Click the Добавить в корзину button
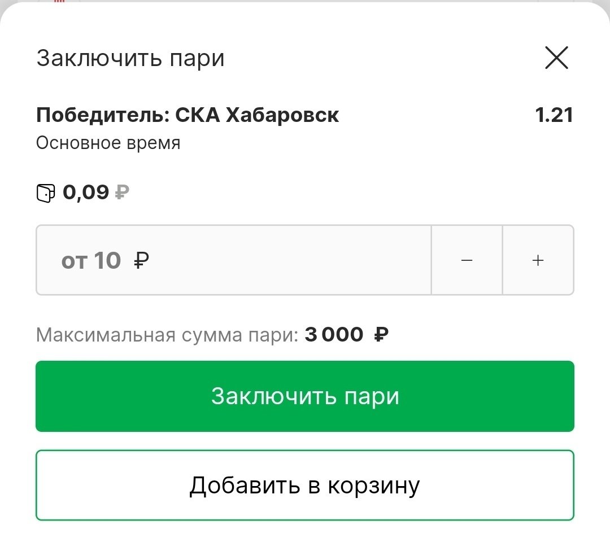The height and width of the screenshot is (538, 610). point(305,485)
